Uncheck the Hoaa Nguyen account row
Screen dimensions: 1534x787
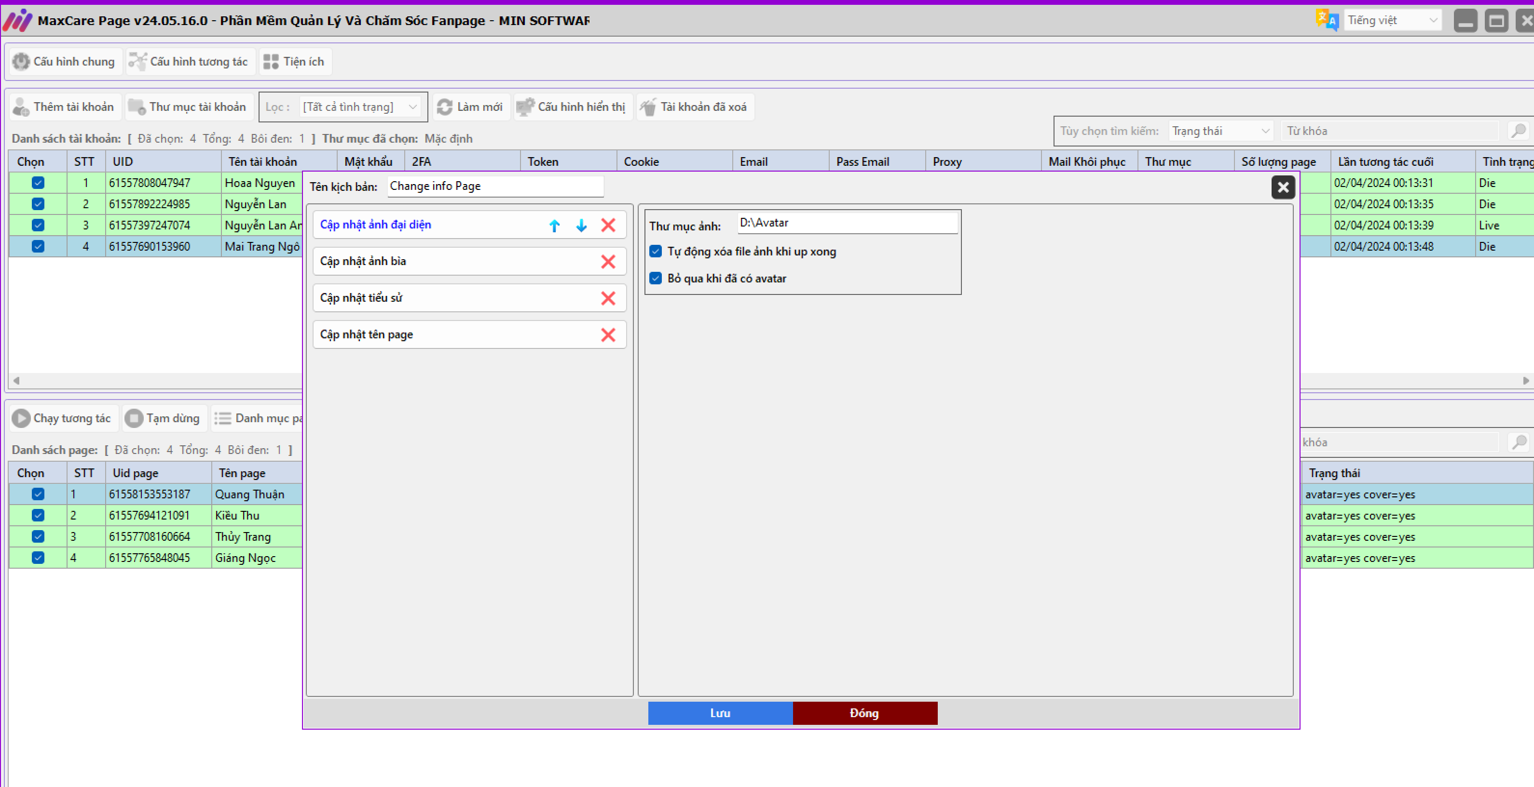tap(38, 183)
